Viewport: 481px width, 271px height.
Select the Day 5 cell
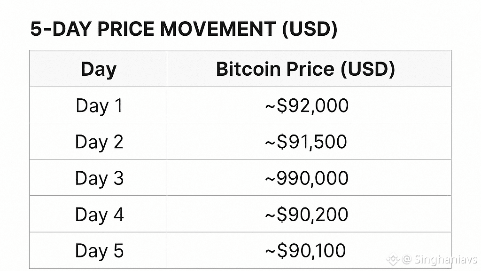click(x=99, y=250)
